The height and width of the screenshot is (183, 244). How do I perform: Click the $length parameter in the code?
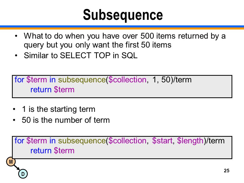point(190,141)
